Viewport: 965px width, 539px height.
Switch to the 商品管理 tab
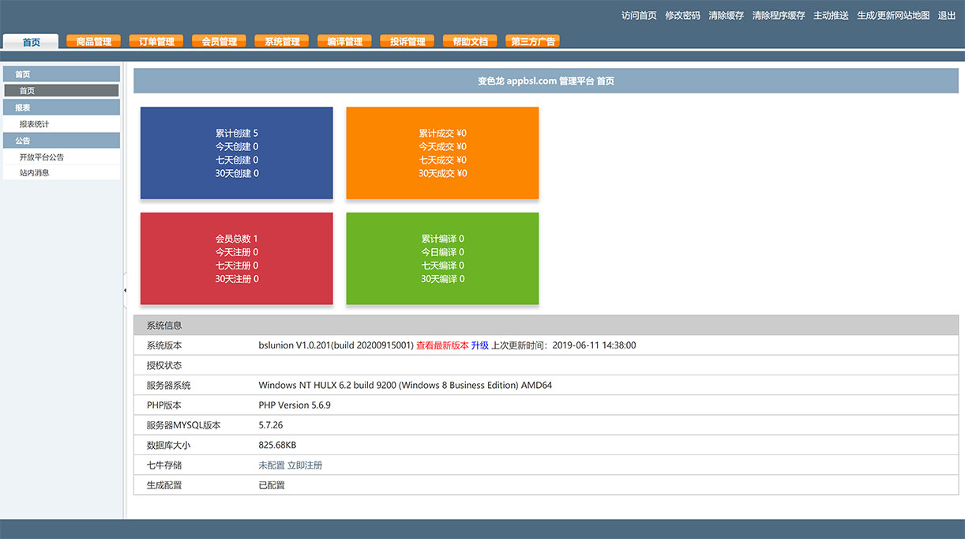coord(93,40)
